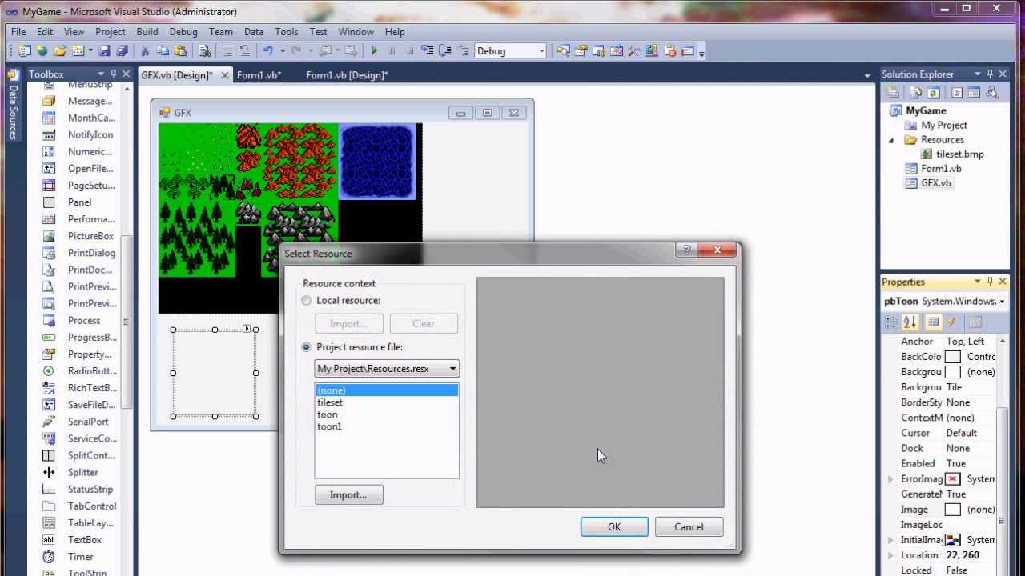Image resolution: width=1025 pixels, height=576 pixels.
Task: Open the Debug configuration dropdown
Action: pos(541,51)
